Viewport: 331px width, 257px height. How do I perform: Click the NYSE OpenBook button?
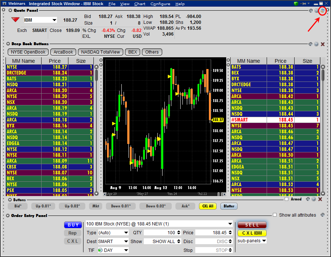pos(28,52)
